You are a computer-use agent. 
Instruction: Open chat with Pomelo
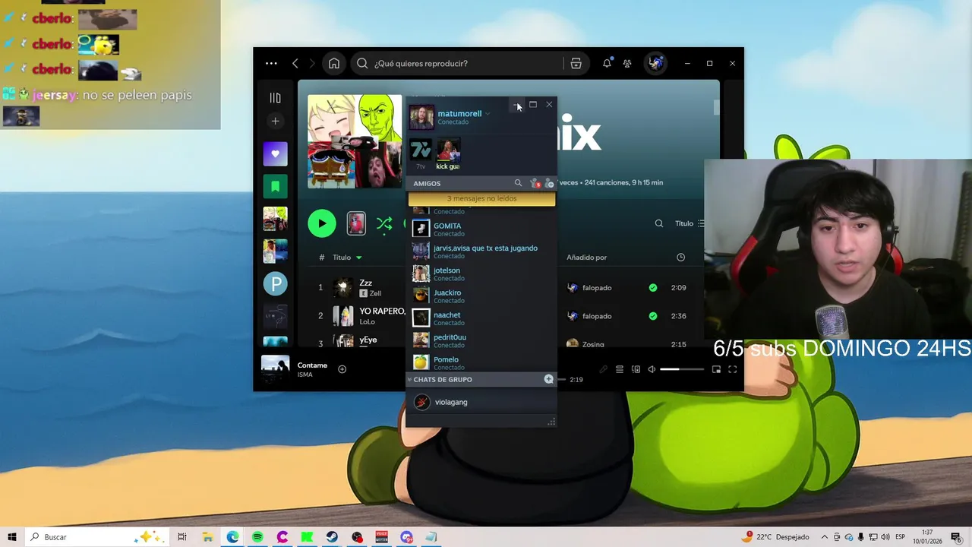coord(481,362)
